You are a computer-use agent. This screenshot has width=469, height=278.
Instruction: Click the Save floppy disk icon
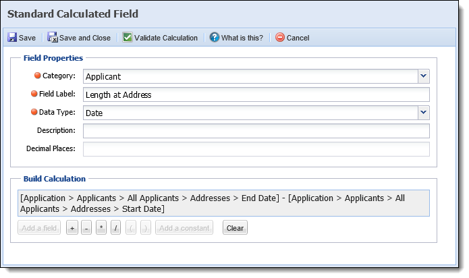[12, 37]
